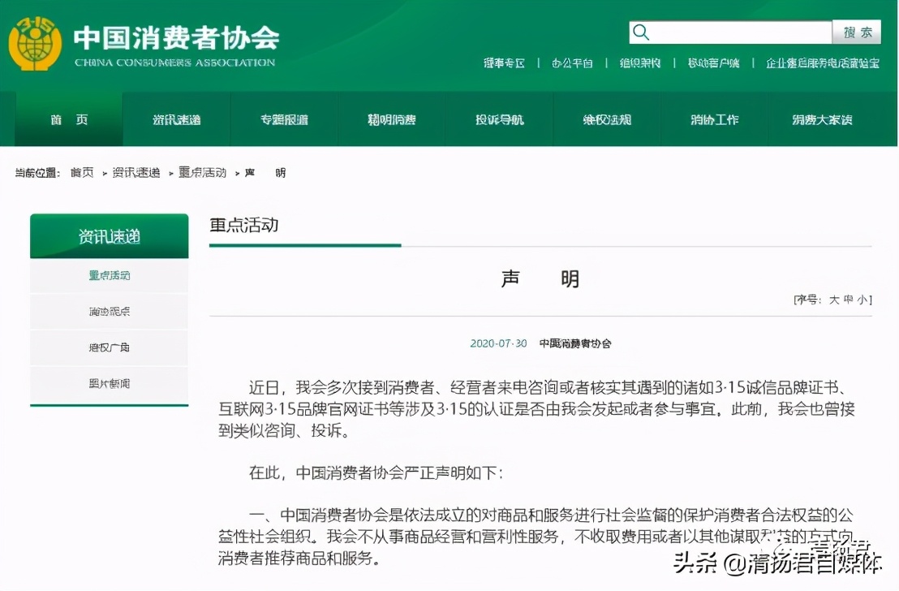Screen dimensions: 899x591
Task: Open the 专题报道 tab
Action: coord(284,119)
